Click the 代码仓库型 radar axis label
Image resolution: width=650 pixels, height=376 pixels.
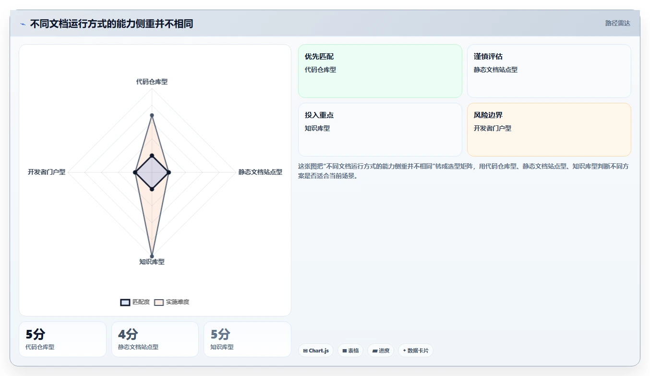152,82
